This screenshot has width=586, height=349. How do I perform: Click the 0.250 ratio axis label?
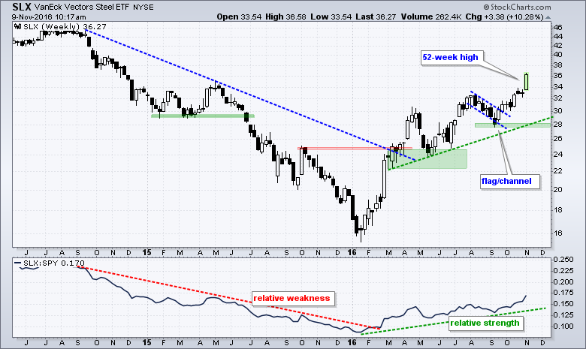pos(563,260)
